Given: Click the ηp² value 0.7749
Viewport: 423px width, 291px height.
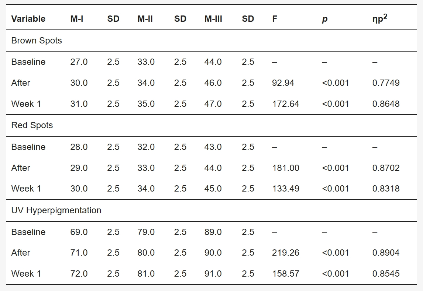Looking at the screenshot, I should pos(386,83).
